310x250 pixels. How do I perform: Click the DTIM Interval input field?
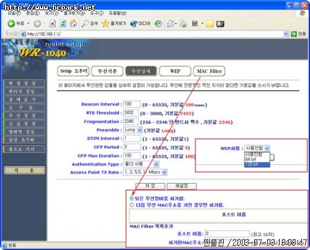(x=132, y=138)
